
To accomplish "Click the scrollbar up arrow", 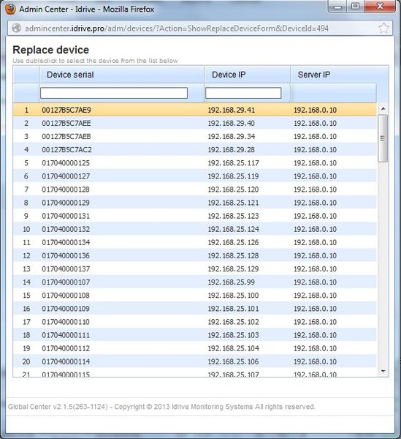I will 383,108.
